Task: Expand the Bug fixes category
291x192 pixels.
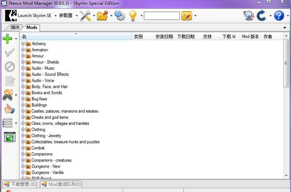Action: pos(23,99)
